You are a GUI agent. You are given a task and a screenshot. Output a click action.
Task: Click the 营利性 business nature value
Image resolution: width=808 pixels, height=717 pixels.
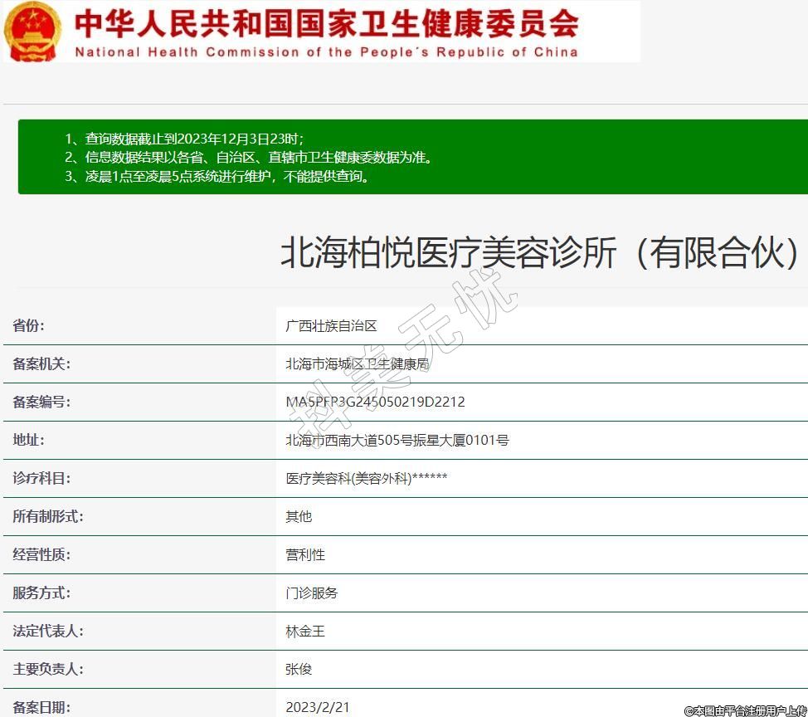[305, 555]
